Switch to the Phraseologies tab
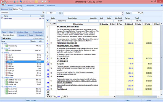163x102 pixels. (x=38, y=32)
